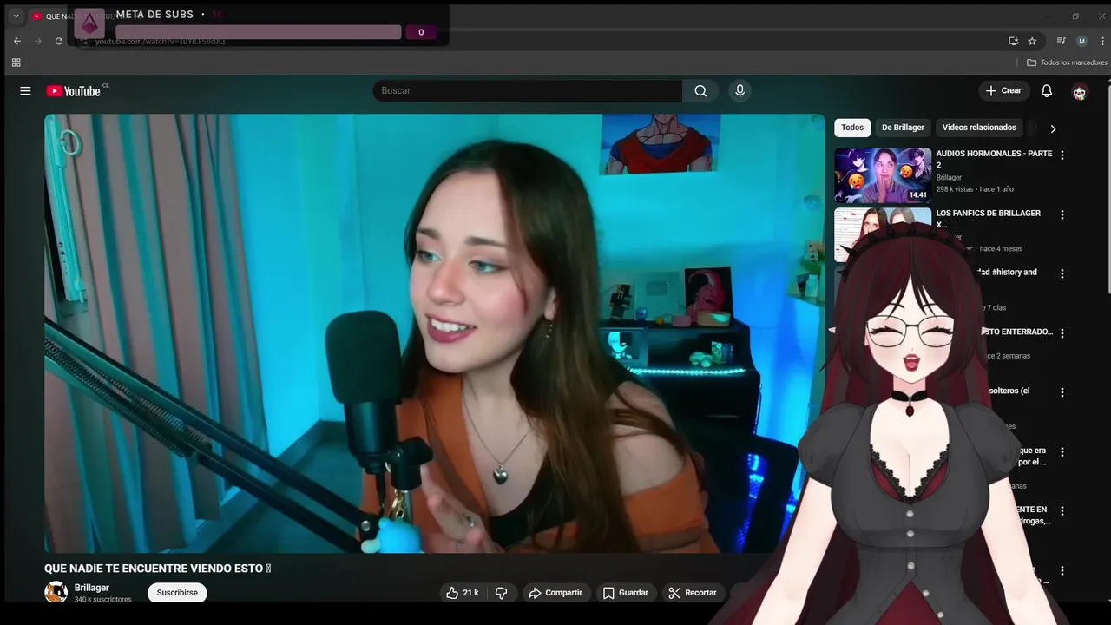Click the search magnifier button
The width and height of the screenshot is (1111, 625).
(x=700, y=90)
